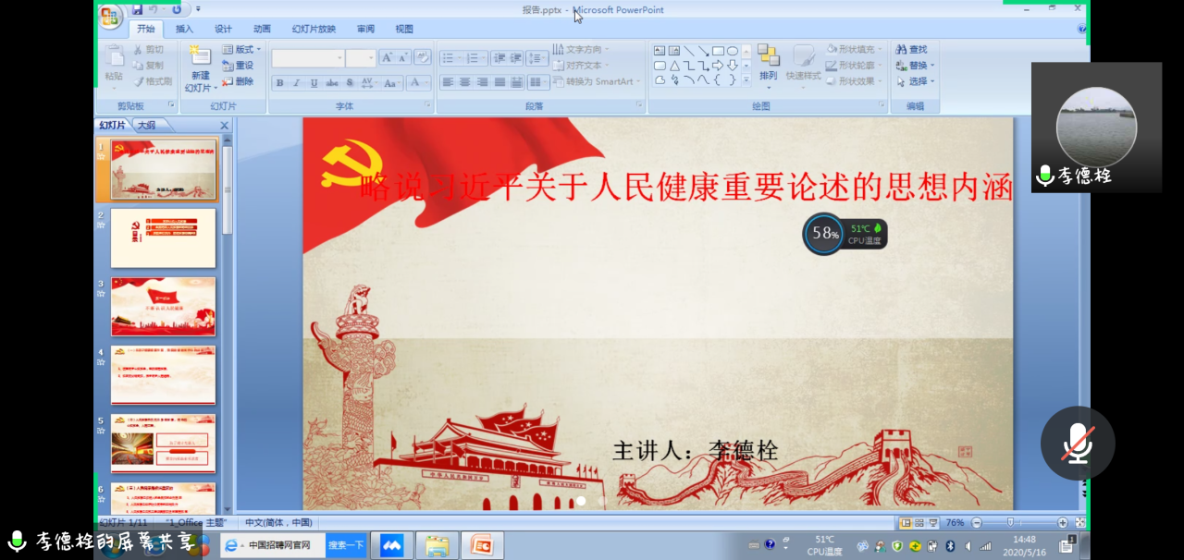Click the red microphone mute button

tap(1077, 444)
